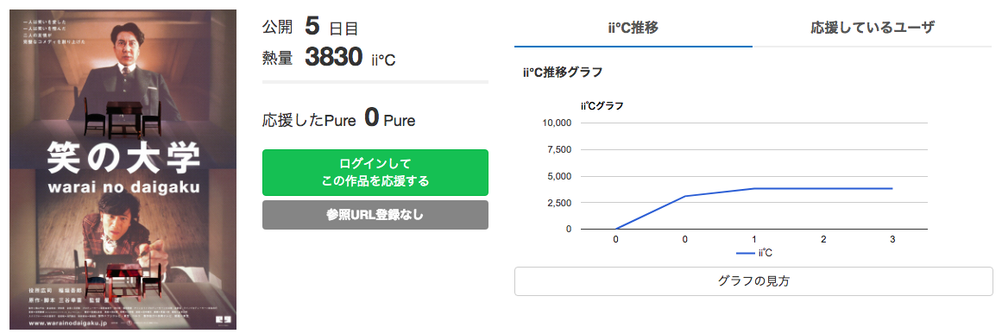Click the green login-to-support button
Image resolution: width=1002 pixels, height=334 pixels.
coord(375,173)
